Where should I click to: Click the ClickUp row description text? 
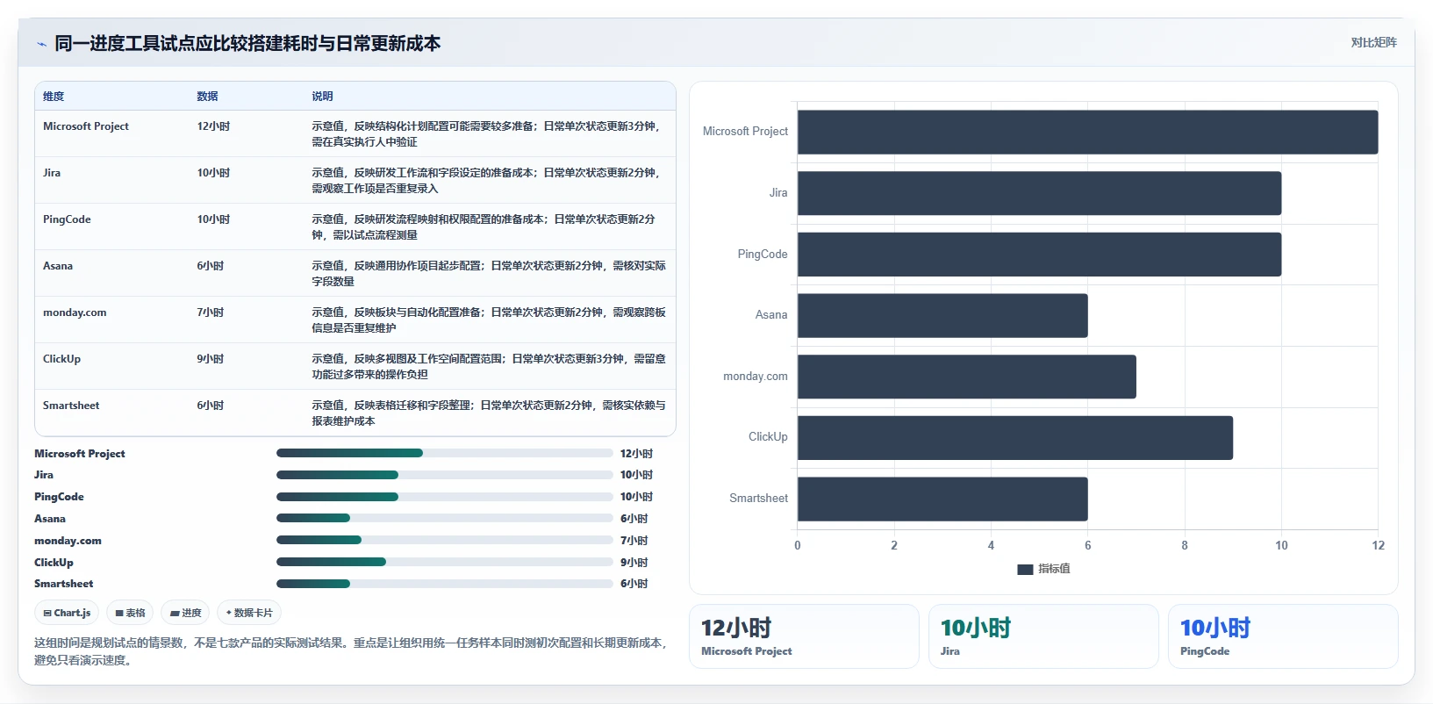tap(489, 367)
